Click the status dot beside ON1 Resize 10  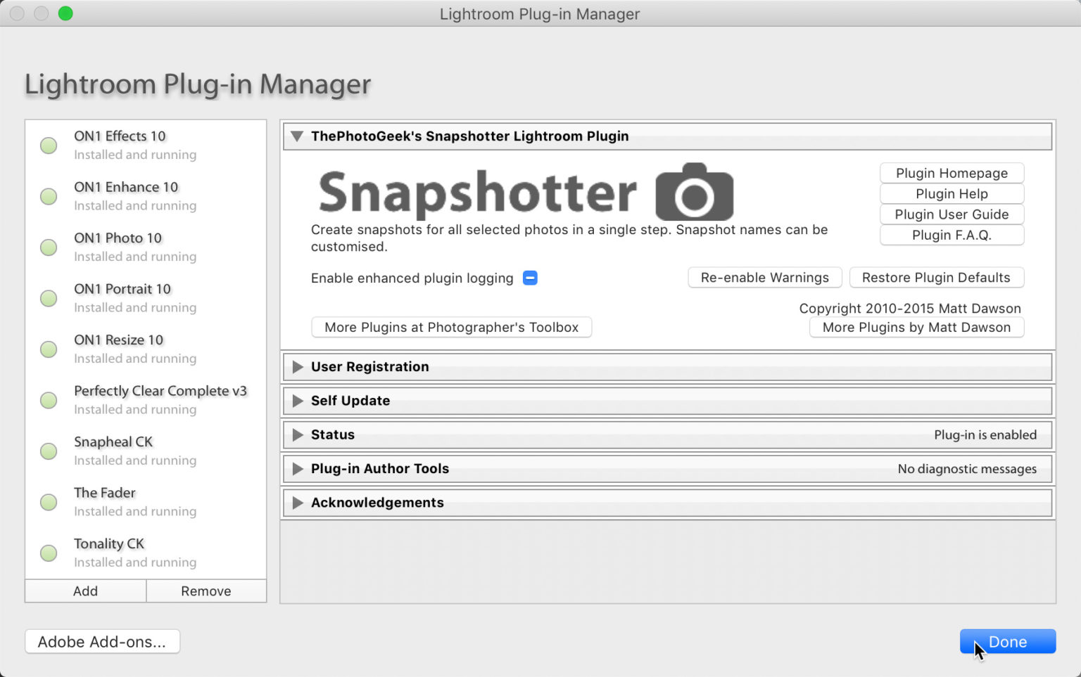tap(48, 349)
